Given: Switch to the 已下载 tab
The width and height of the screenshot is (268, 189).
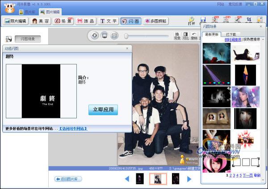Looking at the screenshot, I should pyautogui.click(x=231, y=34).
